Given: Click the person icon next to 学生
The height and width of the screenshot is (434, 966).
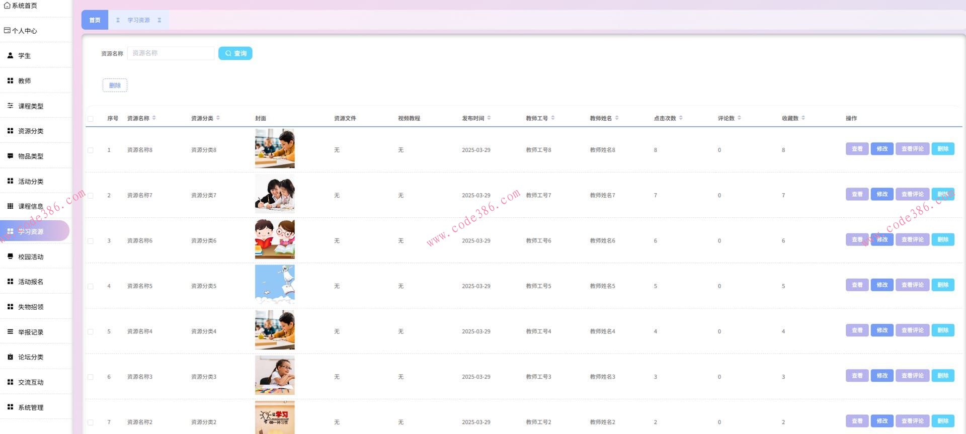Looking at the screenshot, I should (x=10, y=56).
